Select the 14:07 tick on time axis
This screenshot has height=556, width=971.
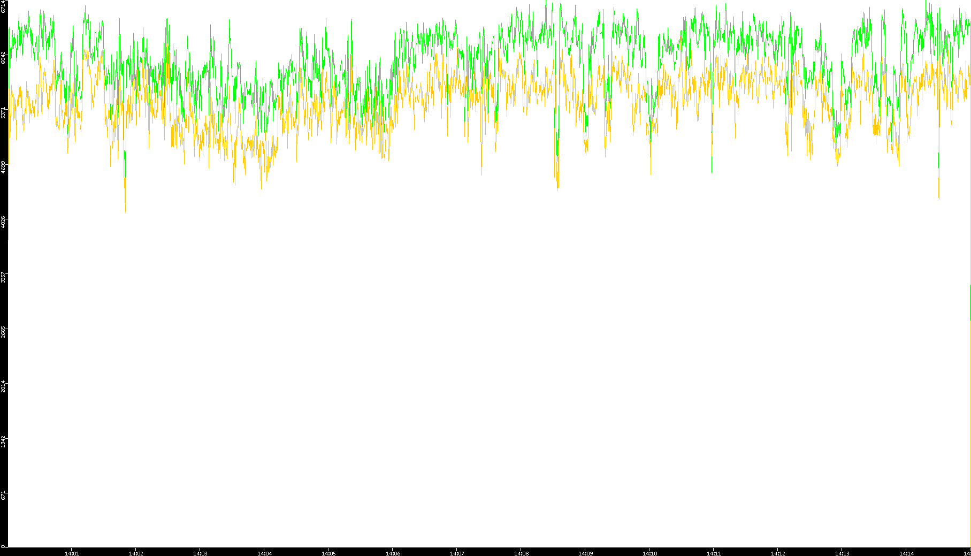coord(457,553)
